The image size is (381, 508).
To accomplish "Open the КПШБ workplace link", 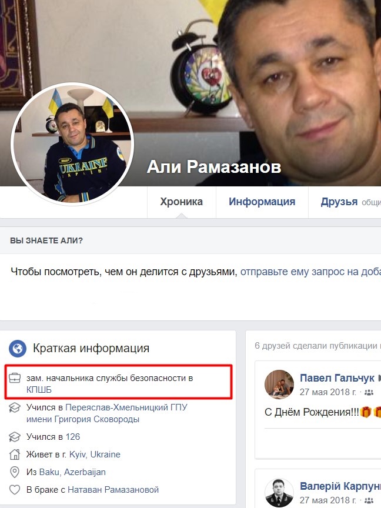I will [39, 390].
